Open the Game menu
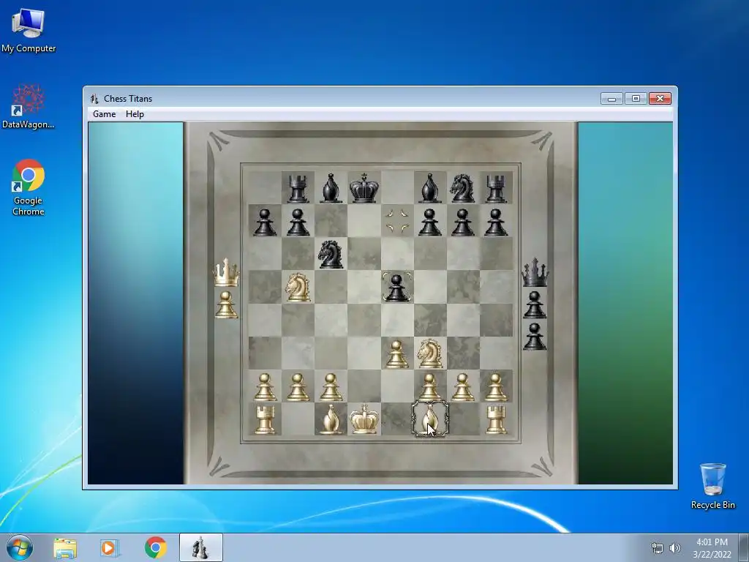The image size is (749, 562). point(104,114)
